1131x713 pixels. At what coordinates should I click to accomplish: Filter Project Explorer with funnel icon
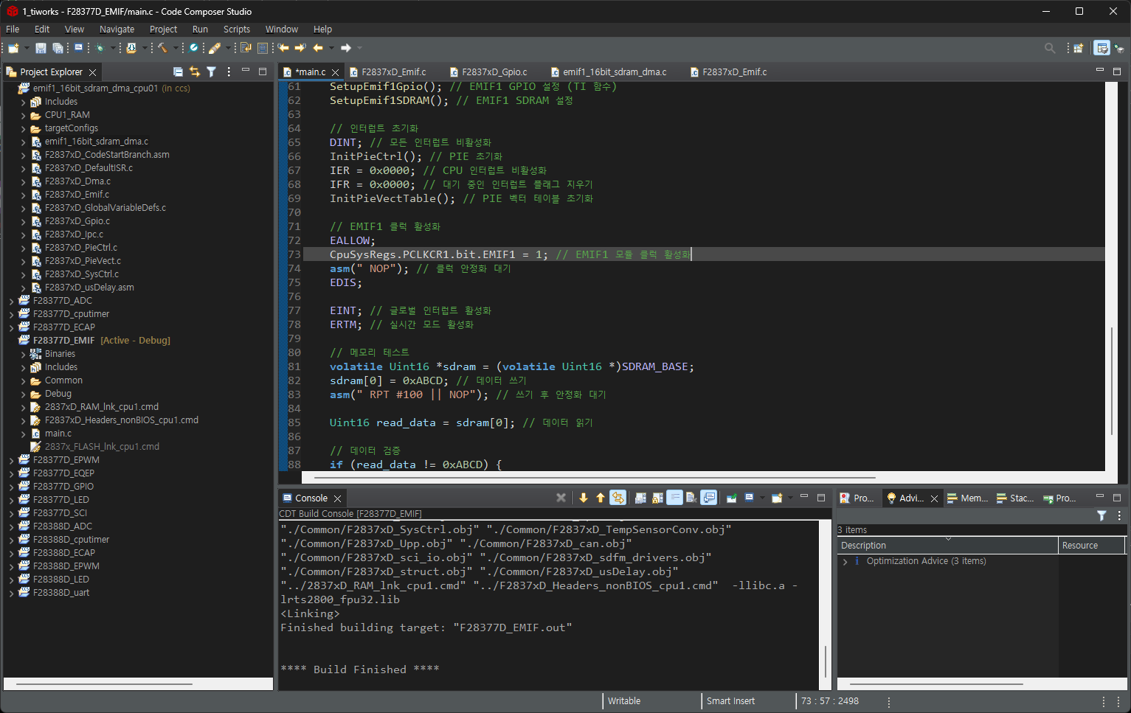[x=212, y=72]
